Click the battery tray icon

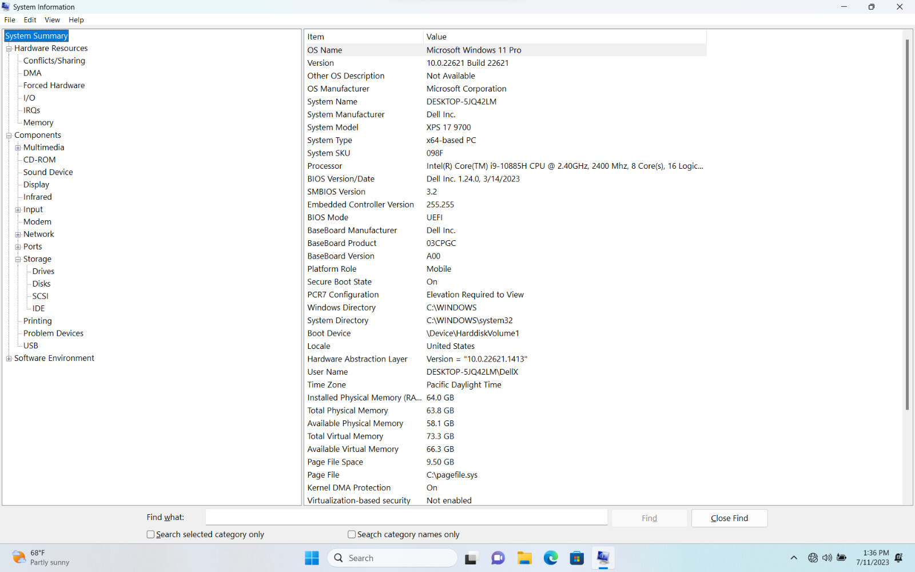841,558
